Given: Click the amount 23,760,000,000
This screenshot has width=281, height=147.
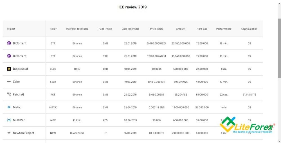Looking at the screenshot, I should (181, 43).
